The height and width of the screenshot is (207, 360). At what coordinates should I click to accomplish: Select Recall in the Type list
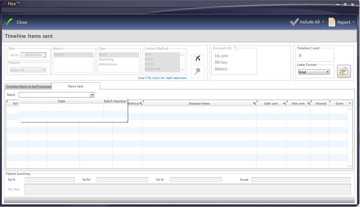click(x=119, y=54)
